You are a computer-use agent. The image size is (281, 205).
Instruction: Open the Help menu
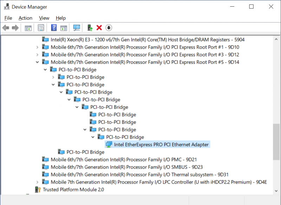click(x=61, y=18)
